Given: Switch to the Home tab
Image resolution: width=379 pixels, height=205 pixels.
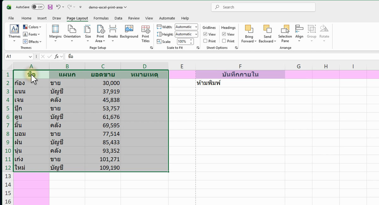Looking at the screenshot, I should tap(26, 18).
